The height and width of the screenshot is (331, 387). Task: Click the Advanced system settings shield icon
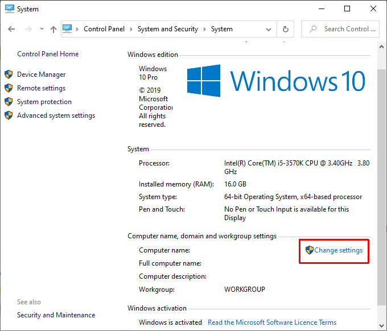pyautogui.click(x=9, y=115)
